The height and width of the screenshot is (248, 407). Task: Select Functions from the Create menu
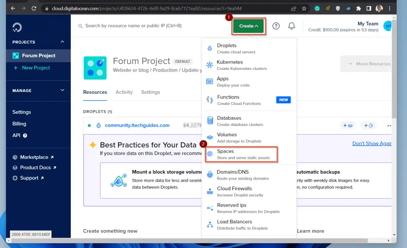pyautogui.click(x=249, y=100)
